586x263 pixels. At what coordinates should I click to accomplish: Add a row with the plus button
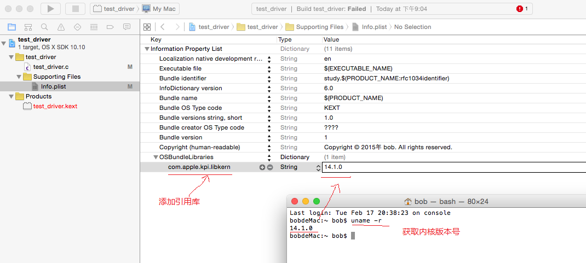click(262, 167)
